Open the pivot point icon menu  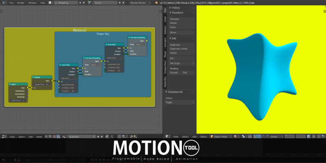click(243, 137)
